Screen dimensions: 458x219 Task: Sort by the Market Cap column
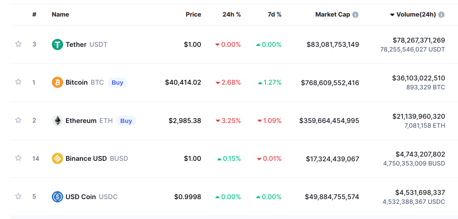[333, 15]
